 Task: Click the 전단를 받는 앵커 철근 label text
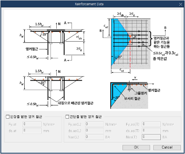(x=86, y=117)
